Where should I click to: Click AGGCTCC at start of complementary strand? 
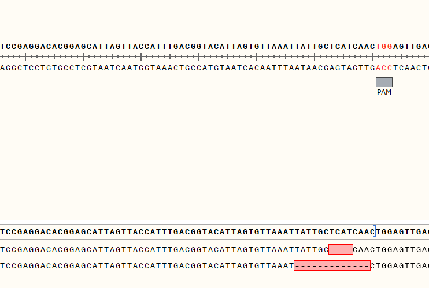(x=20, y=68)
